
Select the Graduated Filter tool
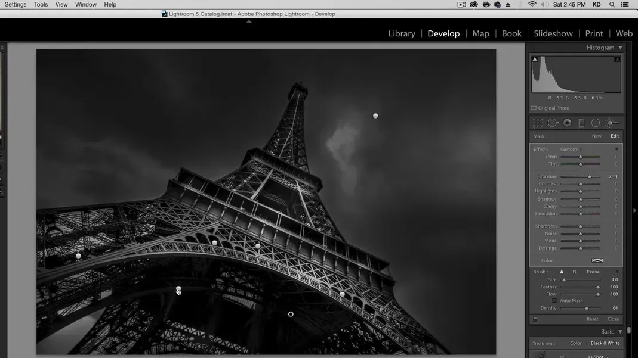(x=581, y=123)
